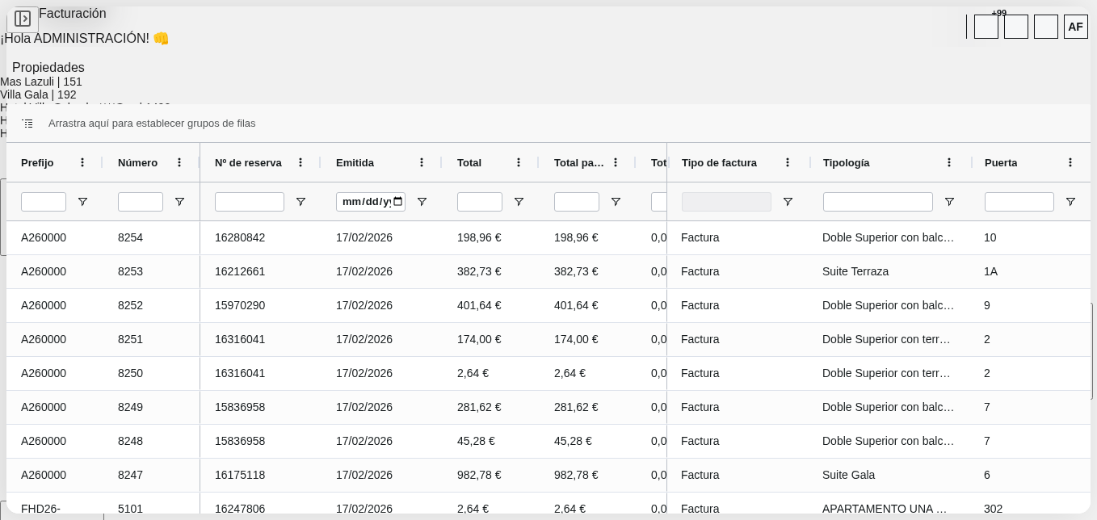Open filter options for the Emitida column

pos(422,202)
